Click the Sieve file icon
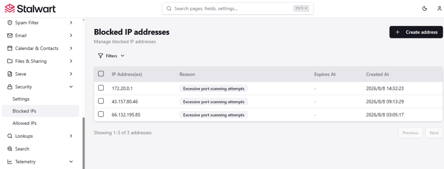 pos(10,74)
